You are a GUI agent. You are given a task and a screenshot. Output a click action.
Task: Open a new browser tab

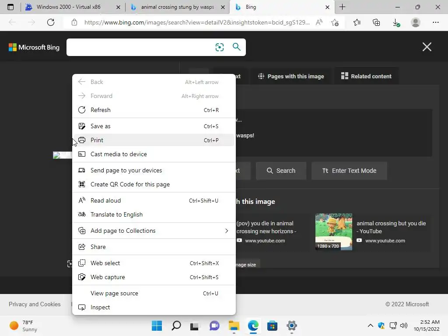342,7
